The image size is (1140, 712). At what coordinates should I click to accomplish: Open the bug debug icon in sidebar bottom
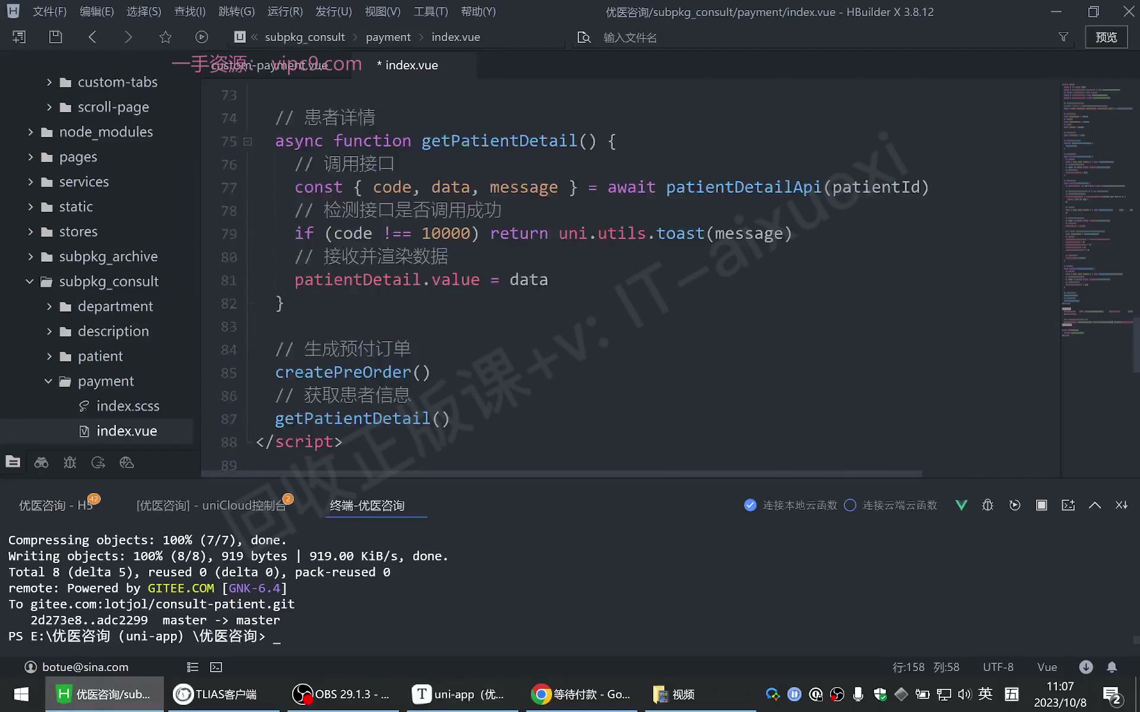pyautogui.click(x=70, y=463)
